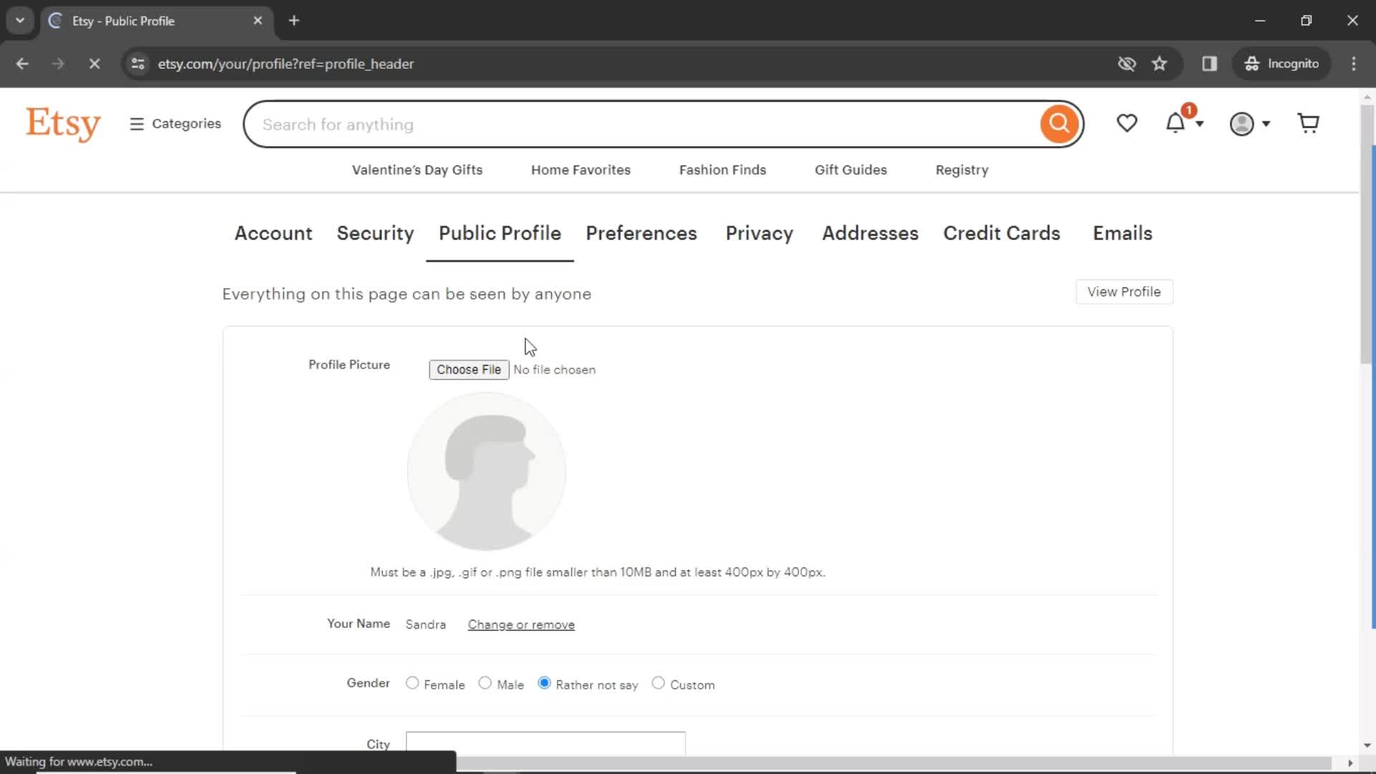The height and width of the screenshot is (774, 1376).
Task: Click the shopping cart icon
Action: (x=1313, y=123)
